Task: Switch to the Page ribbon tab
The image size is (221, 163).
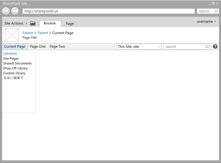Action: pyautogui.click(x=70, y=23)
